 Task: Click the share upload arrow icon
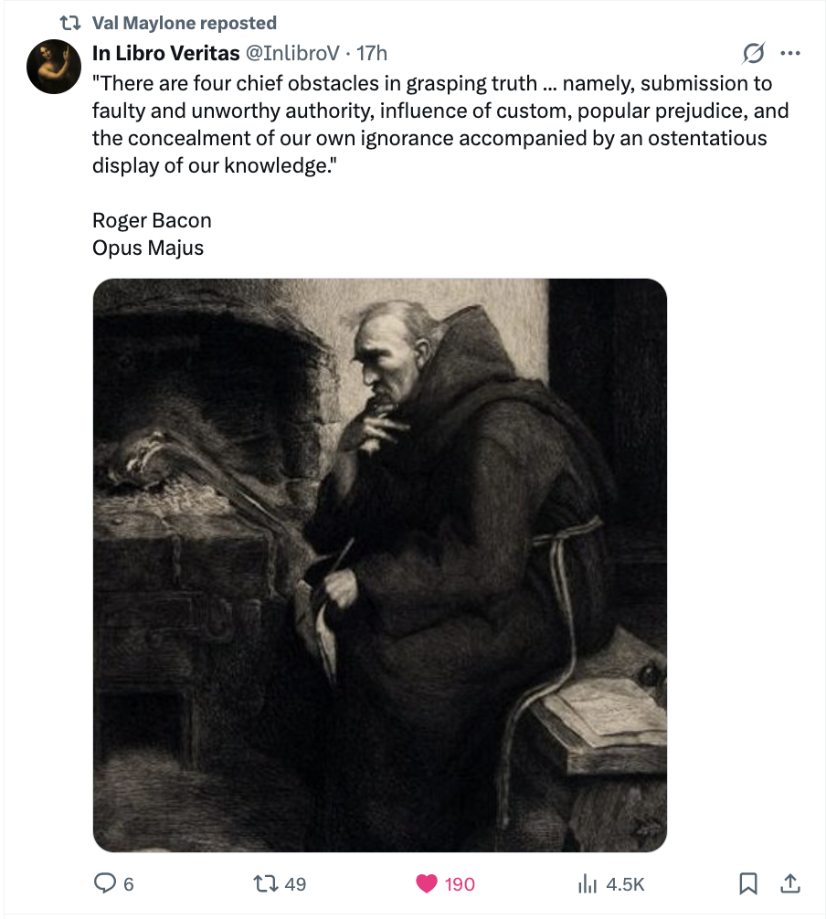[x=790, y=883]
